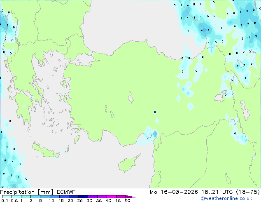Click Tuz Lake in central Turkey

pos(130,97)
